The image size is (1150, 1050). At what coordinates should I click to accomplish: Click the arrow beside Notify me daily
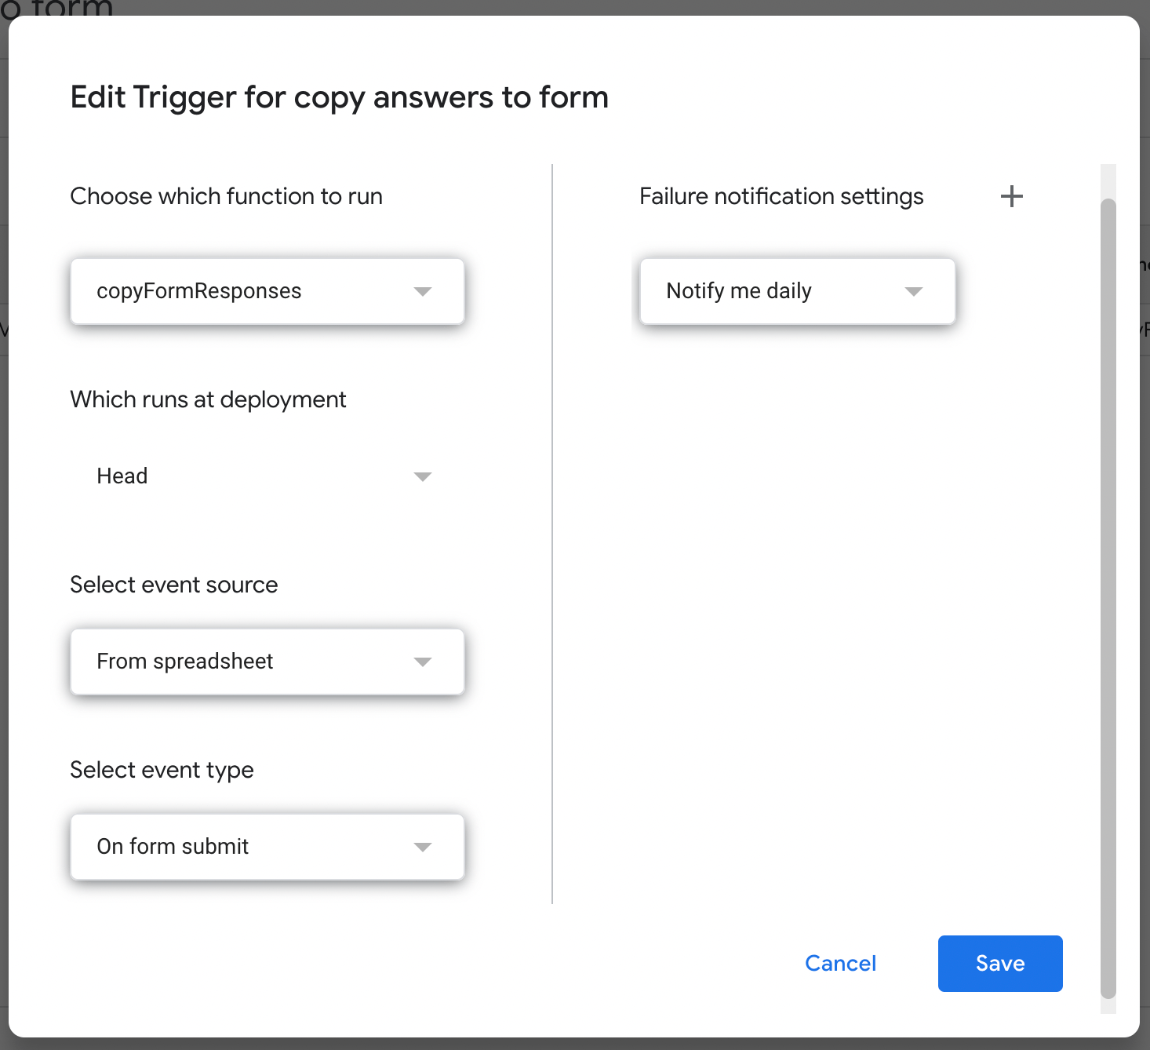[x=913, y=292]
